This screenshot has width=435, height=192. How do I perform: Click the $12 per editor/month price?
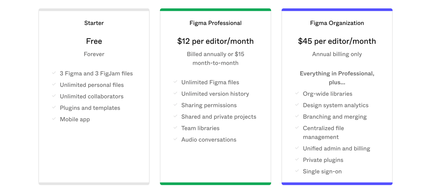point(215,41)
